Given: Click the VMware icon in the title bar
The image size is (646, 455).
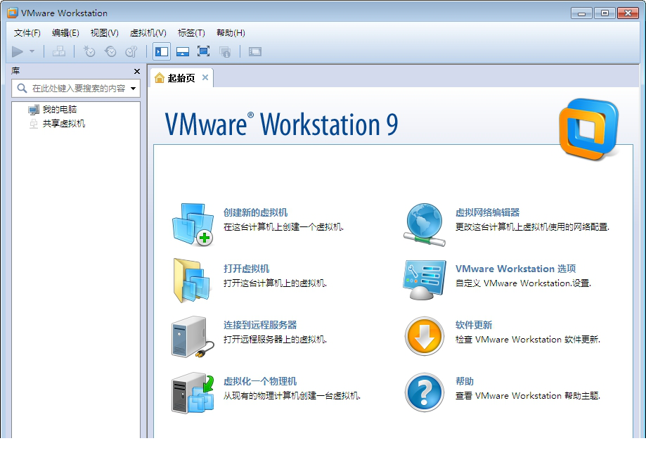Looking at the screenshot, I should 13,13.
